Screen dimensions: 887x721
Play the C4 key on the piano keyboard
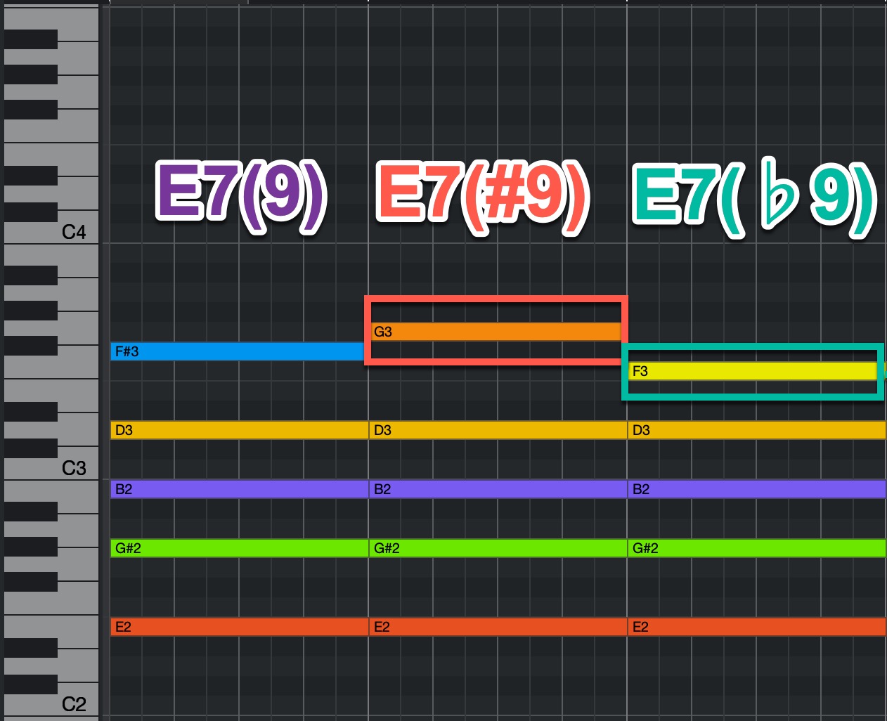pyautogui.click(x=74, y=230)
